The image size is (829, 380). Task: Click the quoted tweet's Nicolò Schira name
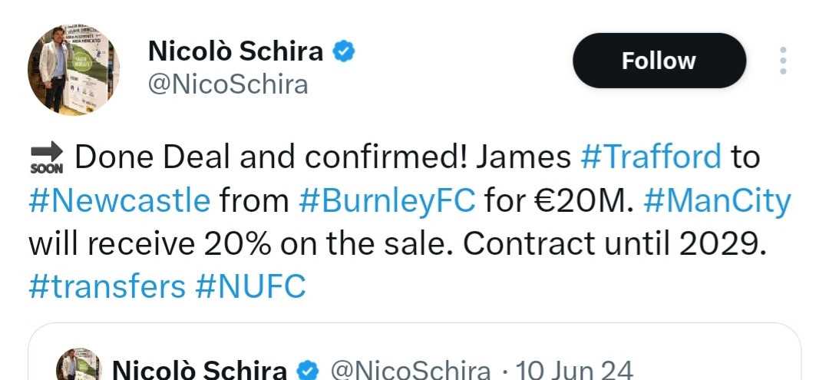(200, 370)
